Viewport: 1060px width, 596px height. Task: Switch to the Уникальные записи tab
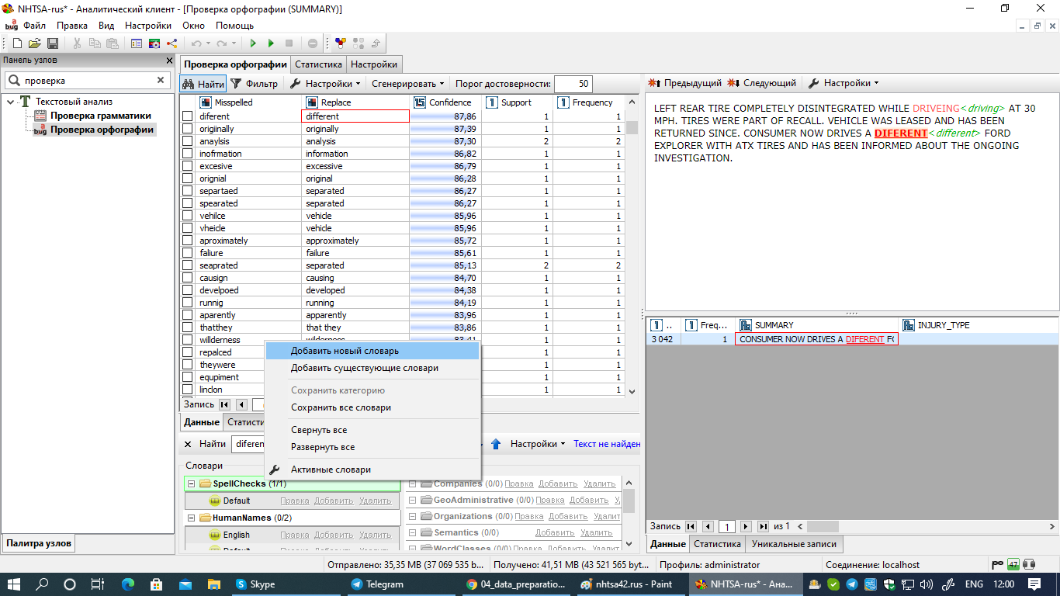pos(795,544)
